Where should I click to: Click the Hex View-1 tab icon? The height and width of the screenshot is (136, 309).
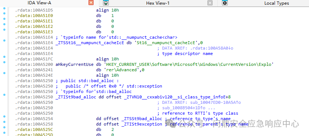click(106, 3)
